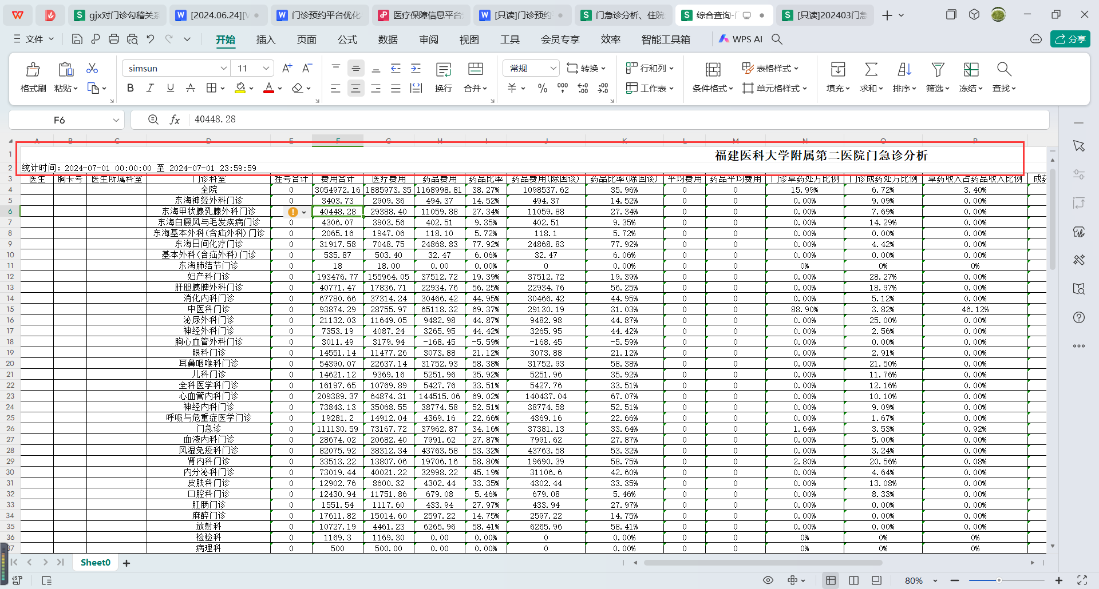Viewport: 1099px width, 589px height.
Task: Open the Insert (插入) ribbon tab
Action: tap(266, 39)
